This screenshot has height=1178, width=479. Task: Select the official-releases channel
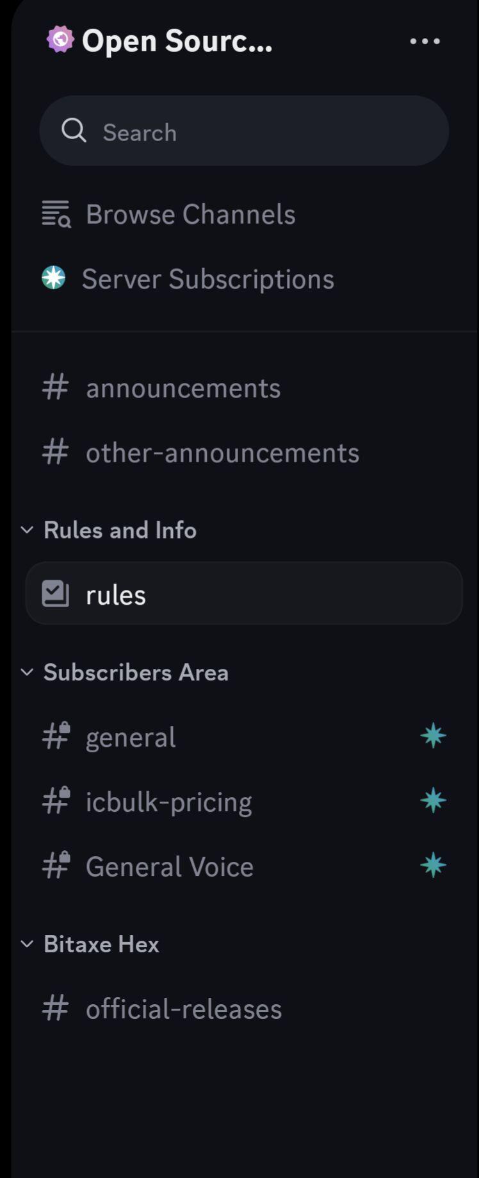[243, 1009]
